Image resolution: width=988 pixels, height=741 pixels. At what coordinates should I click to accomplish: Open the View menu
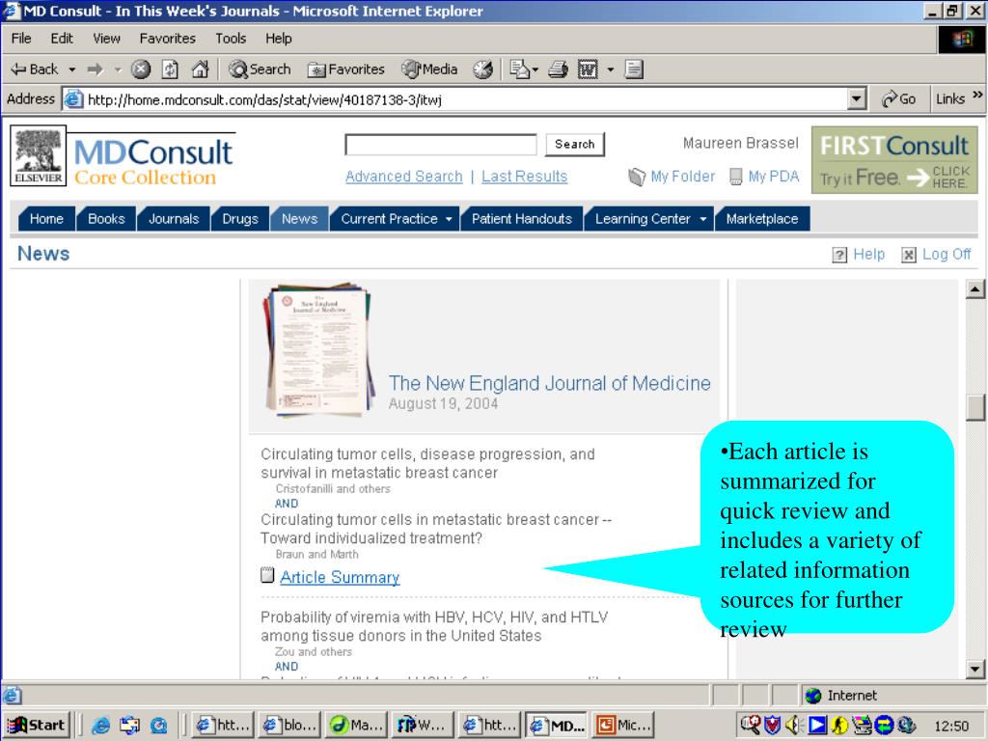point(106,39)
